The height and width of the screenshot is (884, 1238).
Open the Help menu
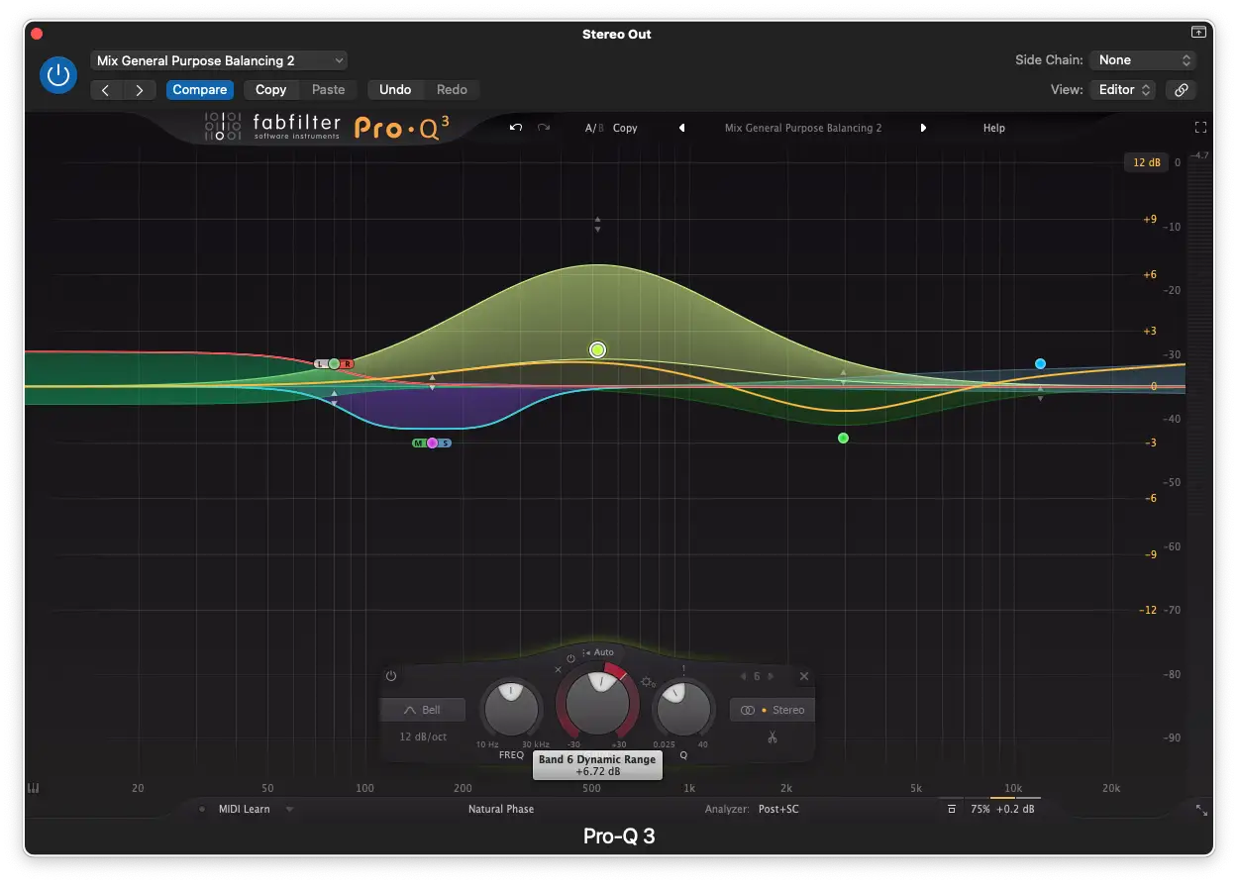(x=993, y=128)
